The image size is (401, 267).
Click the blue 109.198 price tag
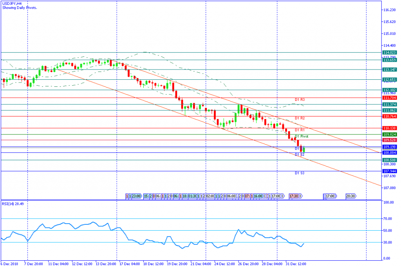point(390,147)
